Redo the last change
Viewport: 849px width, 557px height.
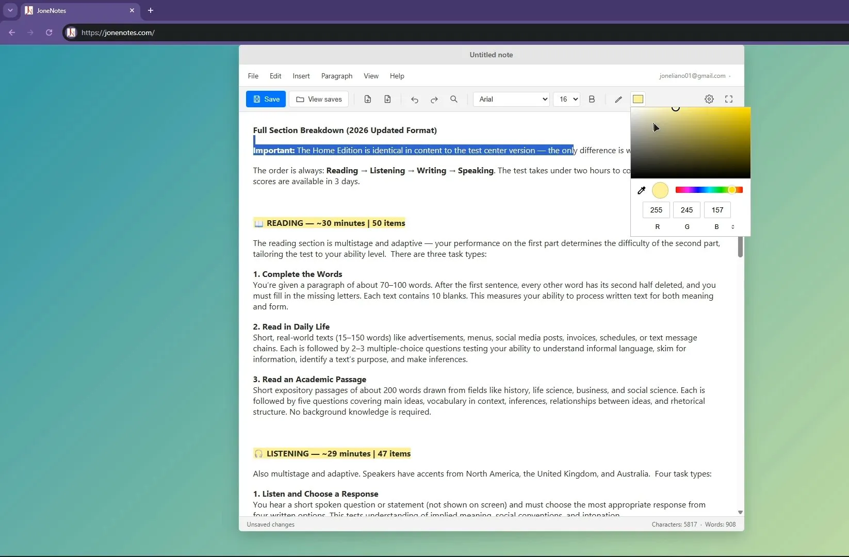434,99
